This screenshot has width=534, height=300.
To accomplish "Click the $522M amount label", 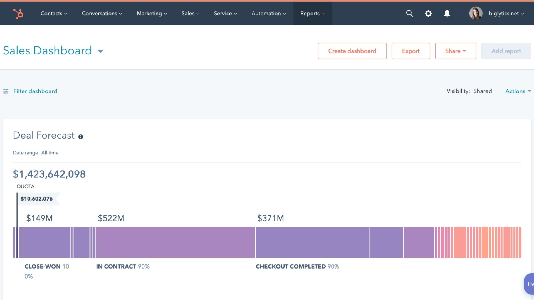I will click(x=111, y=218).
